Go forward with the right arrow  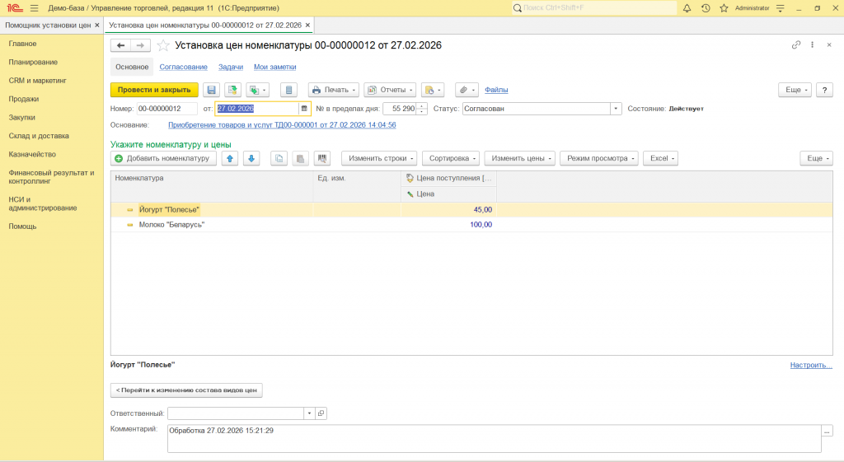coord(140,46)
